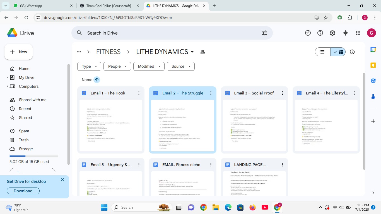Navigate to FITNESS breadcrumb folder
Image resolution: width=381 pixels, height=214 pixels.
coord(108,52)
